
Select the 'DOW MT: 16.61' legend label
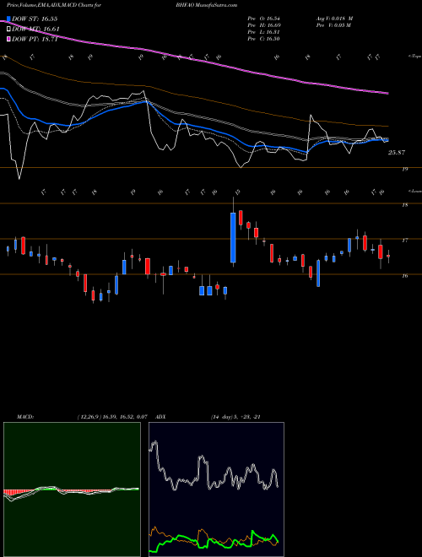(x=35, y=30)
